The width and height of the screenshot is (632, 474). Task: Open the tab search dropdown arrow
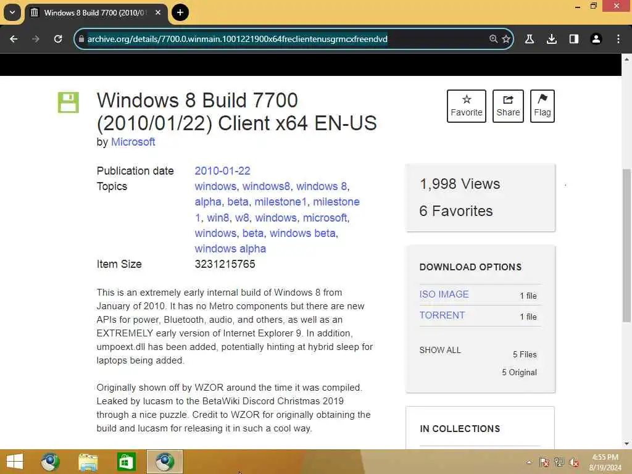pyautogui.click(x=12, y=12)
